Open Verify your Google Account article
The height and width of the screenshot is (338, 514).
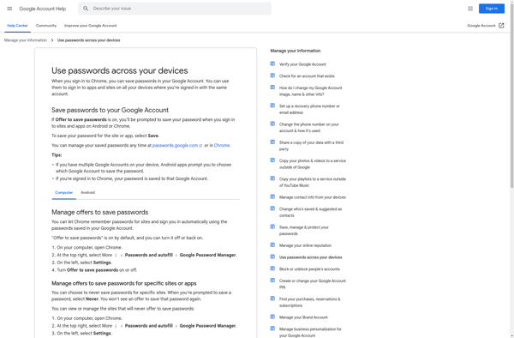click(x=302, y=64)
